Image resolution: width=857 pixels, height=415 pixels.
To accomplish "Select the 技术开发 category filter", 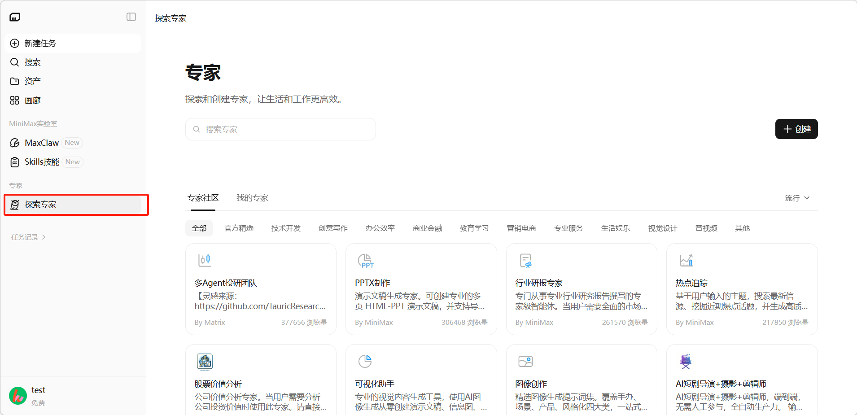I will pyautogui.click(x=286, y=228).
